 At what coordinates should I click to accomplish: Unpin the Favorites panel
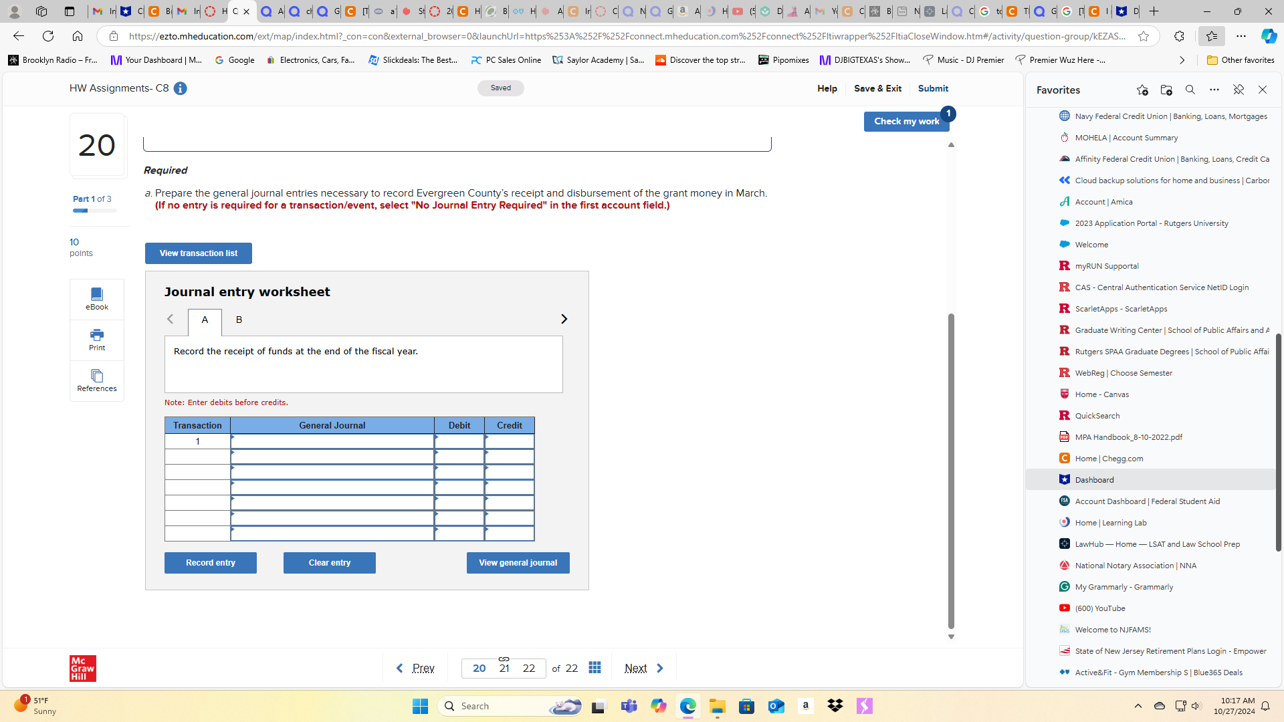click(x=1239, y=90)
